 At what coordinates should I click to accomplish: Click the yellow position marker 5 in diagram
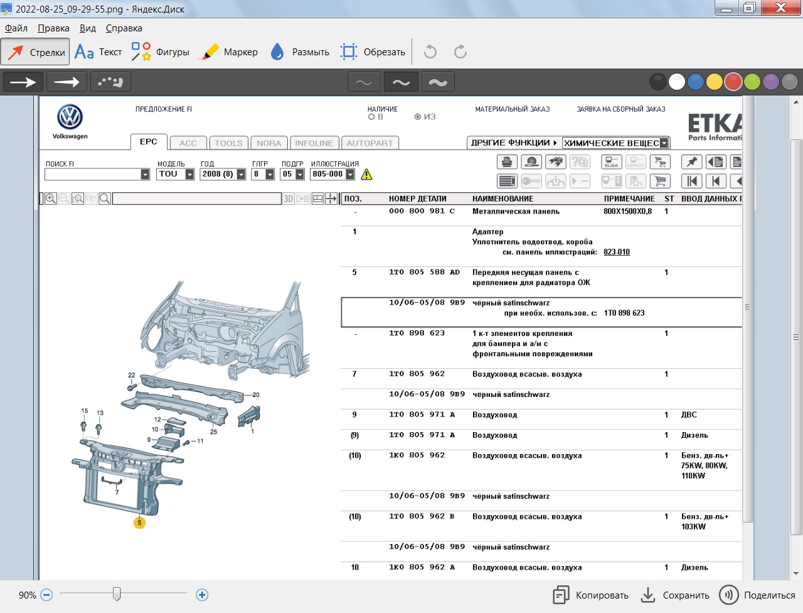(x=139, y=523)
